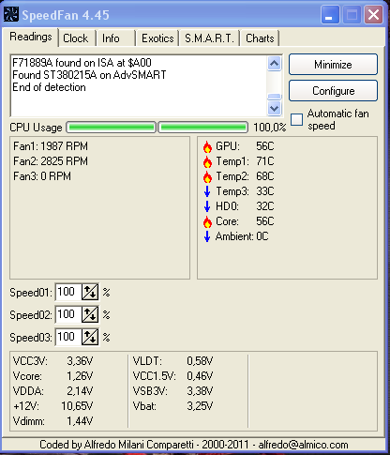Click the blue down arrow beside HD0
390x455 pixels.
click(x=207, y=206)
